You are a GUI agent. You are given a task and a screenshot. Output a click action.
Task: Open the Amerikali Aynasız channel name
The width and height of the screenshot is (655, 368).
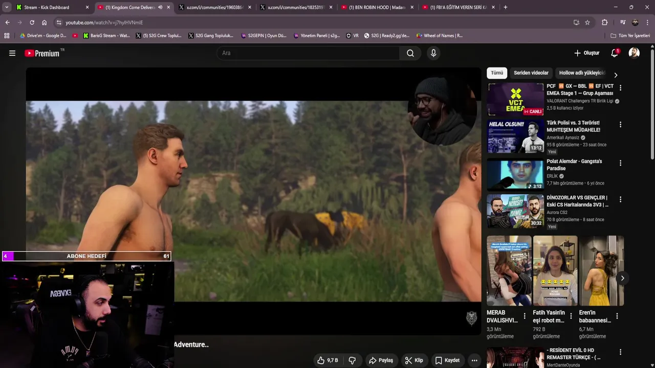[563, 137]
